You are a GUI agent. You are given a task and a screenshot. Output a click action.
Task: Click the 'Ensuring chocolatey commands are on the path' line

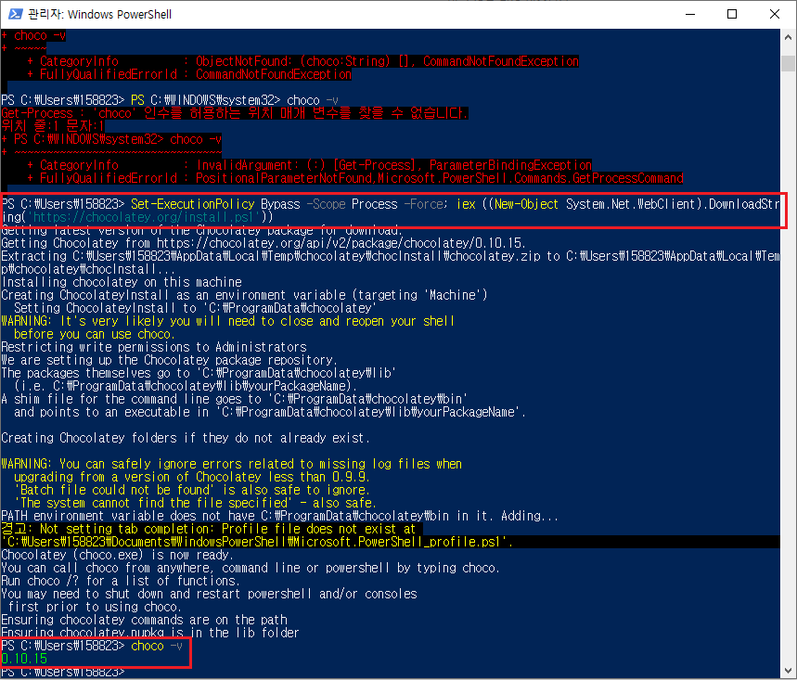coord(145,620)
